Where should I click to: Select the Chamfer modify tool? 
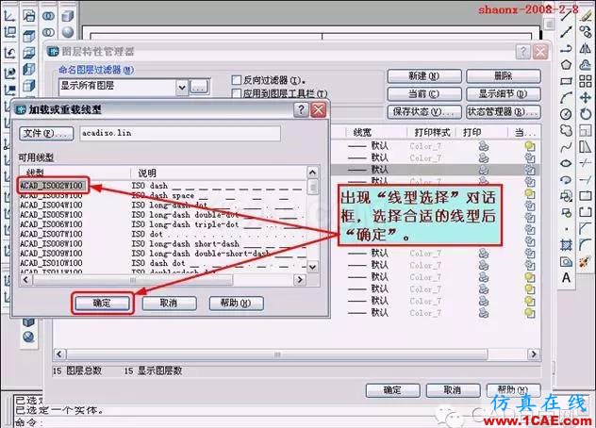586,229
